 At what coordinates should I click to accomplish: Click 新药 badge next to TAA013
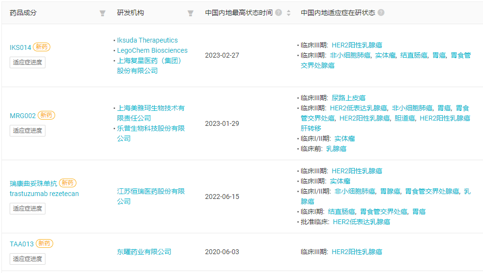tap(44, 243)
